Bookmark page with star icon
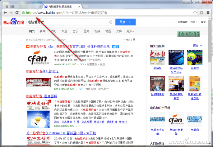The height and width of the screenshot is (147, 213). click(195, 13)
